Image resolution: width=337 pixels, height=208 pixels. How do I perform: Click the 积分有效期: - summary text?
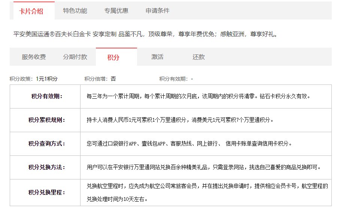pyautogui.click(x=176, y=79)
